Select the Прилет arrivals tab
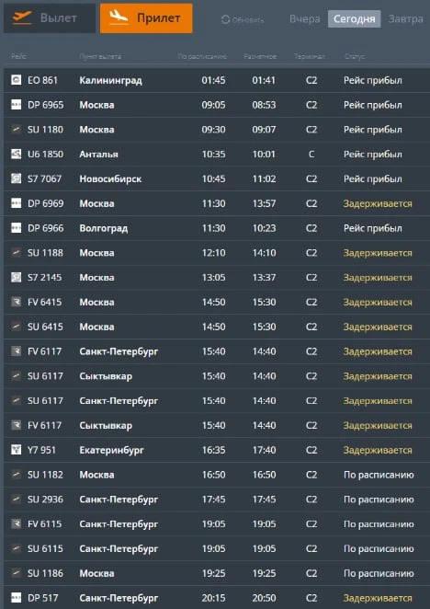The image size is (430, 609). tap(146, 18)
